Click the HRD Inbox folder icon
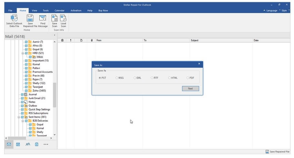The height and width of the screenshot is (158, 294). pyautogui.click(x=34, y=57)
